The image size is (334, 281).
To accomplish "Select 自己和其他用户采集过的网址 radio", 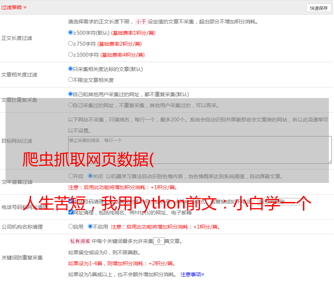I will (70, 94).
